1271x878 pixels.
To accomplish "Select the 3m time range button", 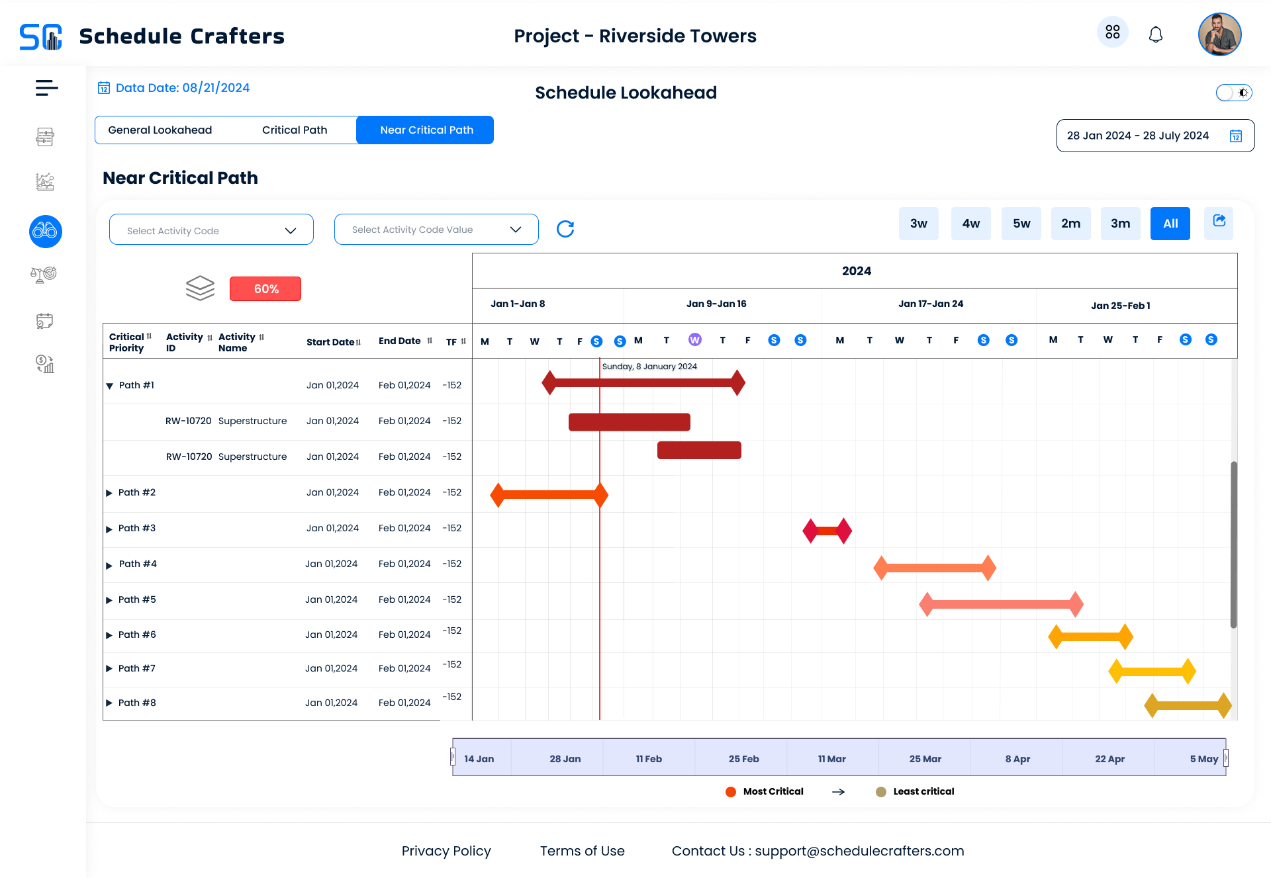I will (1120, 224).
